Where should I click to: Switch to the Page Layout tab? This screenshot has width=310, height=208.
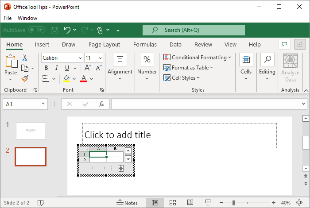(x=104, y=44)
